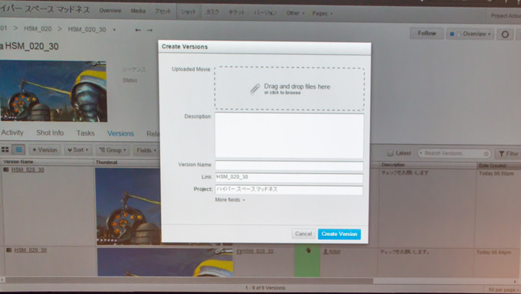Open the Overview layout dropdown
The width and height of the screenshot is (521, 294).
pos(470,34)
